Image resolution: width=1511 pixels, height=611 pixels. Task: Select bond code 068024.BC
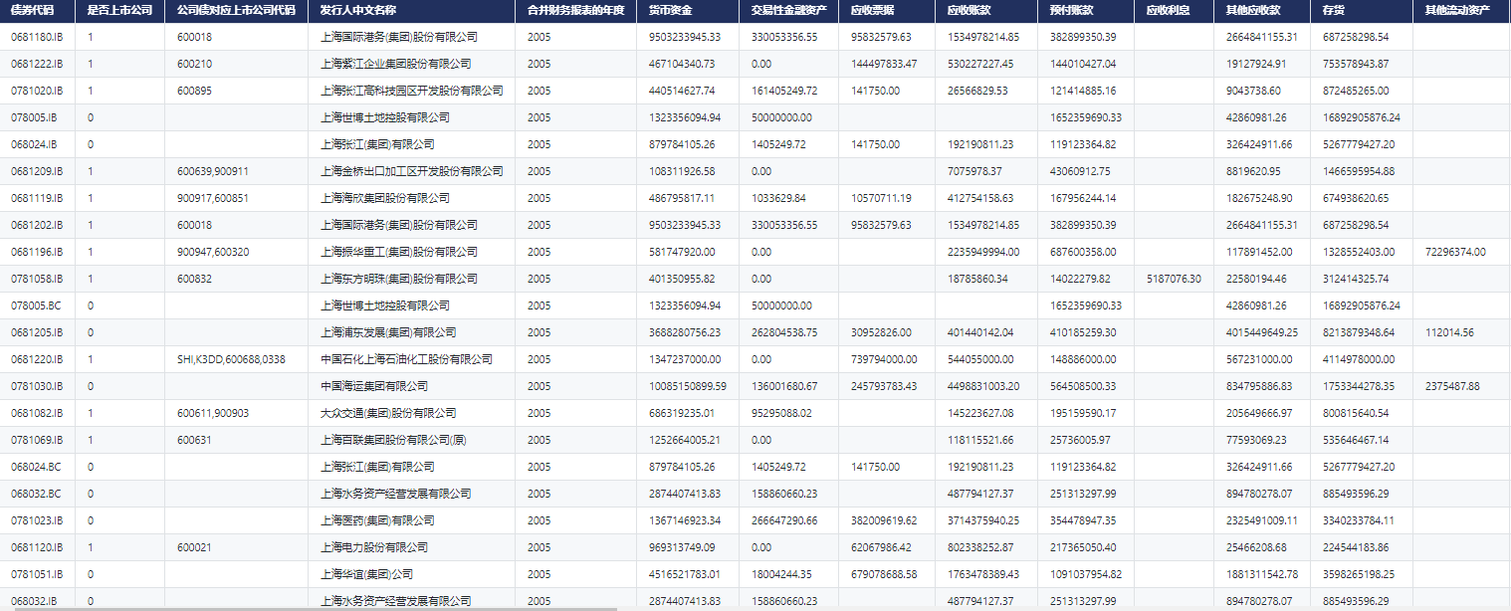click(36, 467)
